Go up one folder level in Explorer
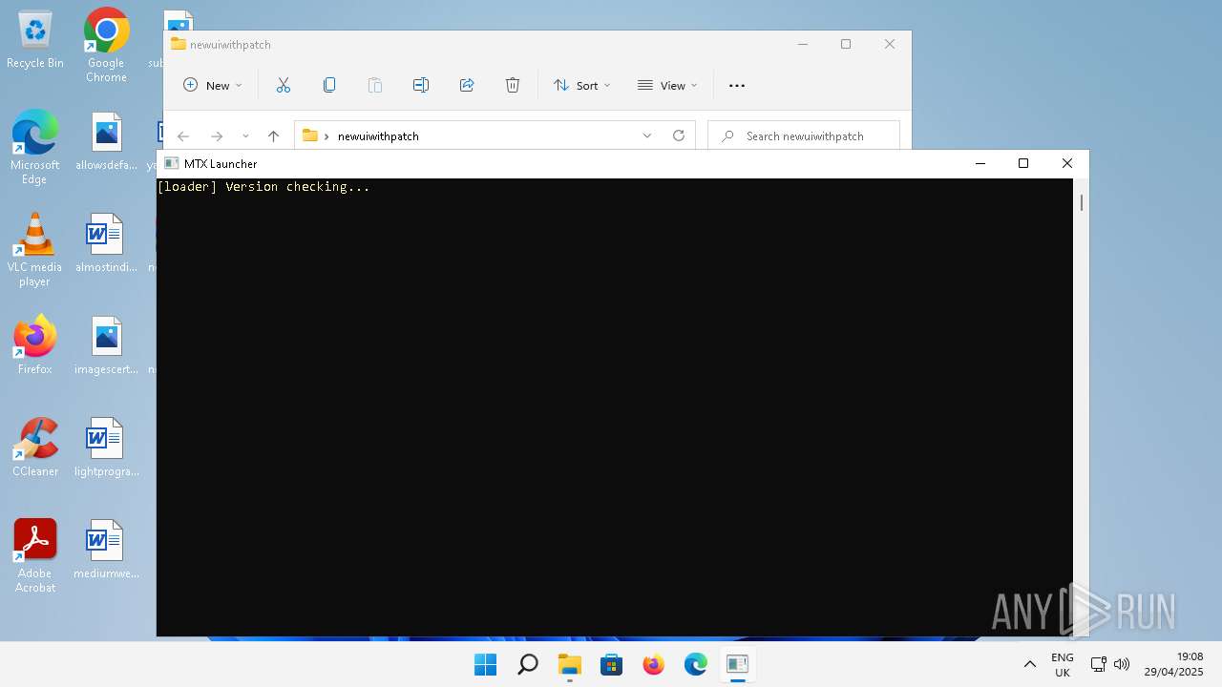The height and width of the screenshot is (687, 1222). click(x=273, y=136)
